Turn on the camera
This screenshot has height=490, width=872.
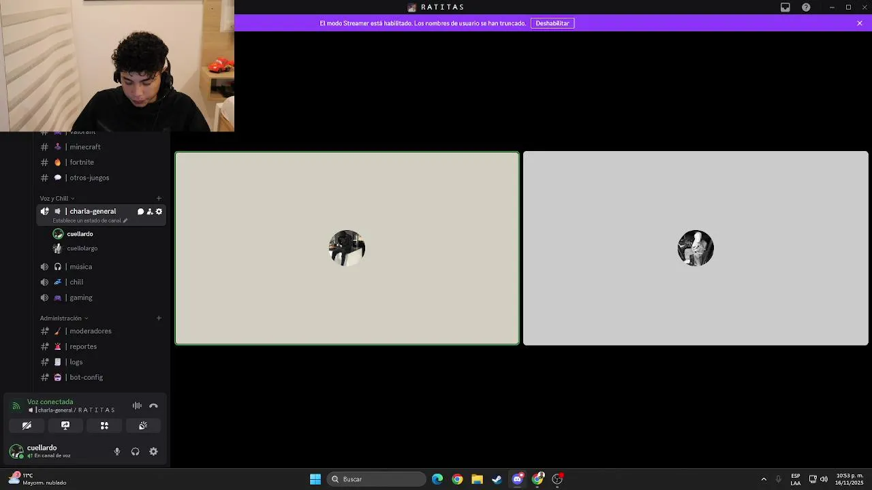[x=27, y=425]
